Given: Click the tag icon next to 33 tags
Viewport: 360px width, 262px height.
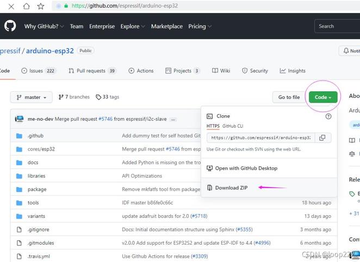Looking at the screenshot, I should 98,97.
